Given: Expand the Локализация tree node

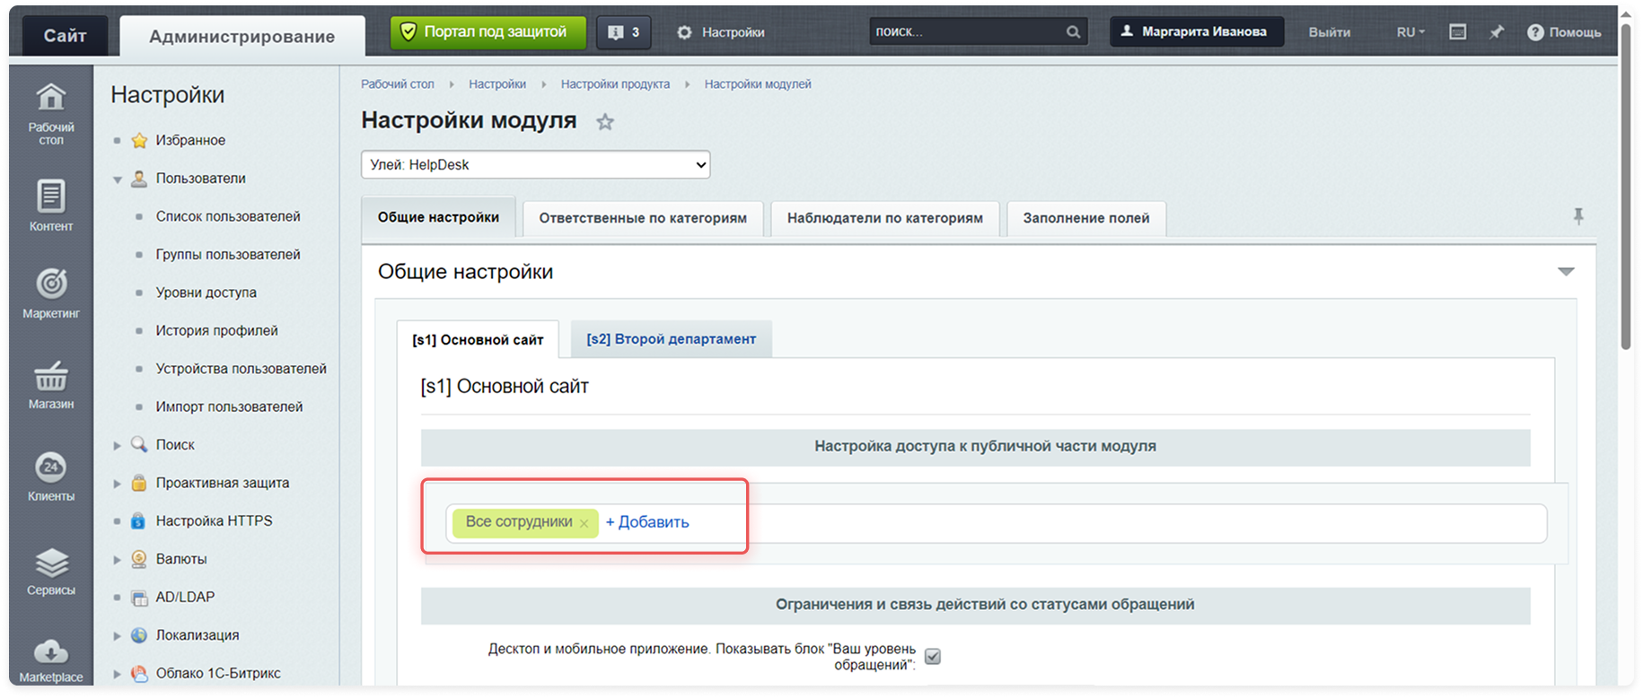Looking at the screenshot, I should (x=117, y=636).
